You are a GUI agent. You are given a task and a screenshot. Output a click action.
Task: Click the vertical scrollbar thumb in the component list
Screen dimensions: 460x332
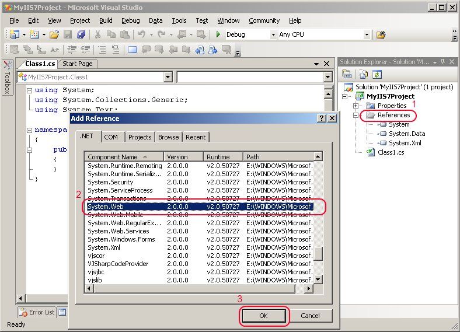(x=318, y=254)
